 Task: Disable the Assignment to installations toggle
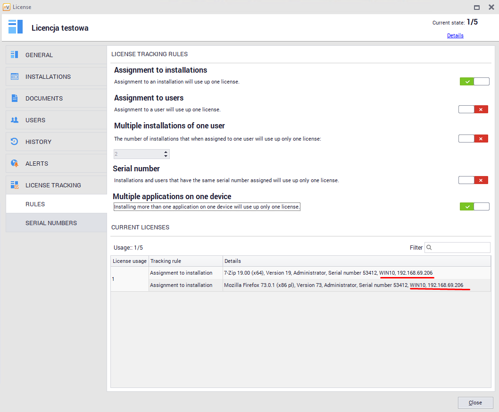[474, 82]
